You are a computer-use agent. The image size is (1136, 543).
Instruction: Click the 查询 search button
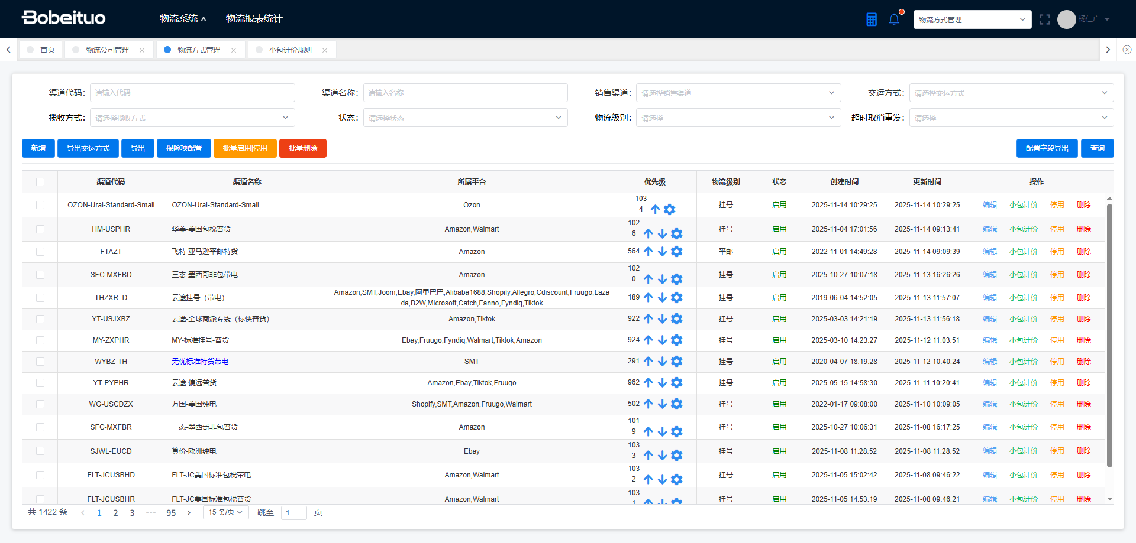tap(1097, 148)
